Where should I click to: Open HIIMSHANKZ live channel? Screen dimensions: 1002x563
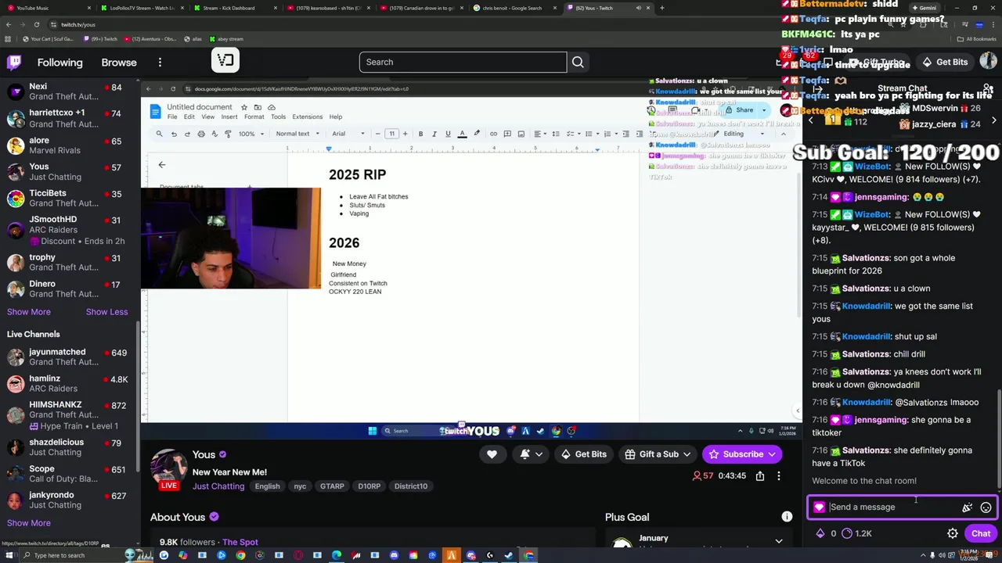[x=69, y=415]
